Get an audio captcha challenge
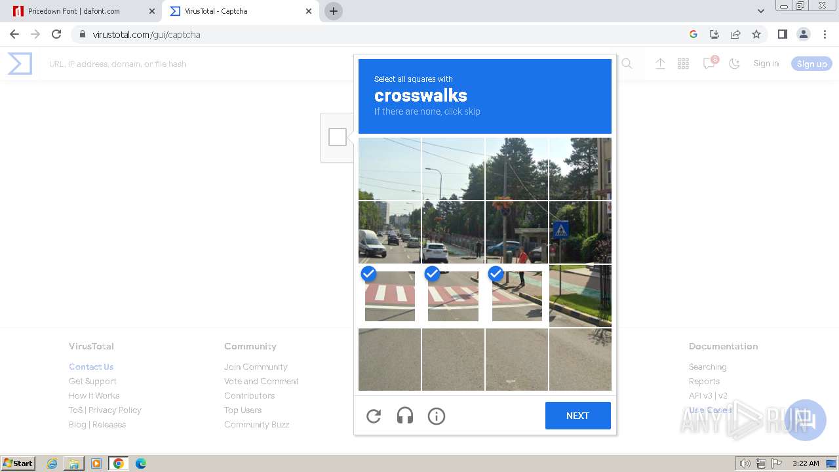Image resolution: width=839 pixels, height=472 pixels. tap(405, 416)
